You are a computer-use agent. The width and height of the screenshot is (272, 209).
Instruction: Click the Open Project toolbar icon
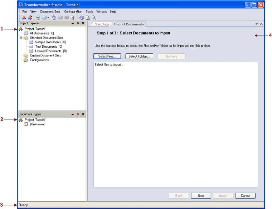[x=30, y=18]
